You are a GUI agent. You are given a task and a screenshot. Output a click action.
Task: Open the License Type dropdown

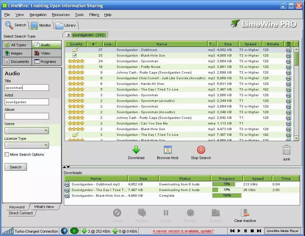point(27,145)
